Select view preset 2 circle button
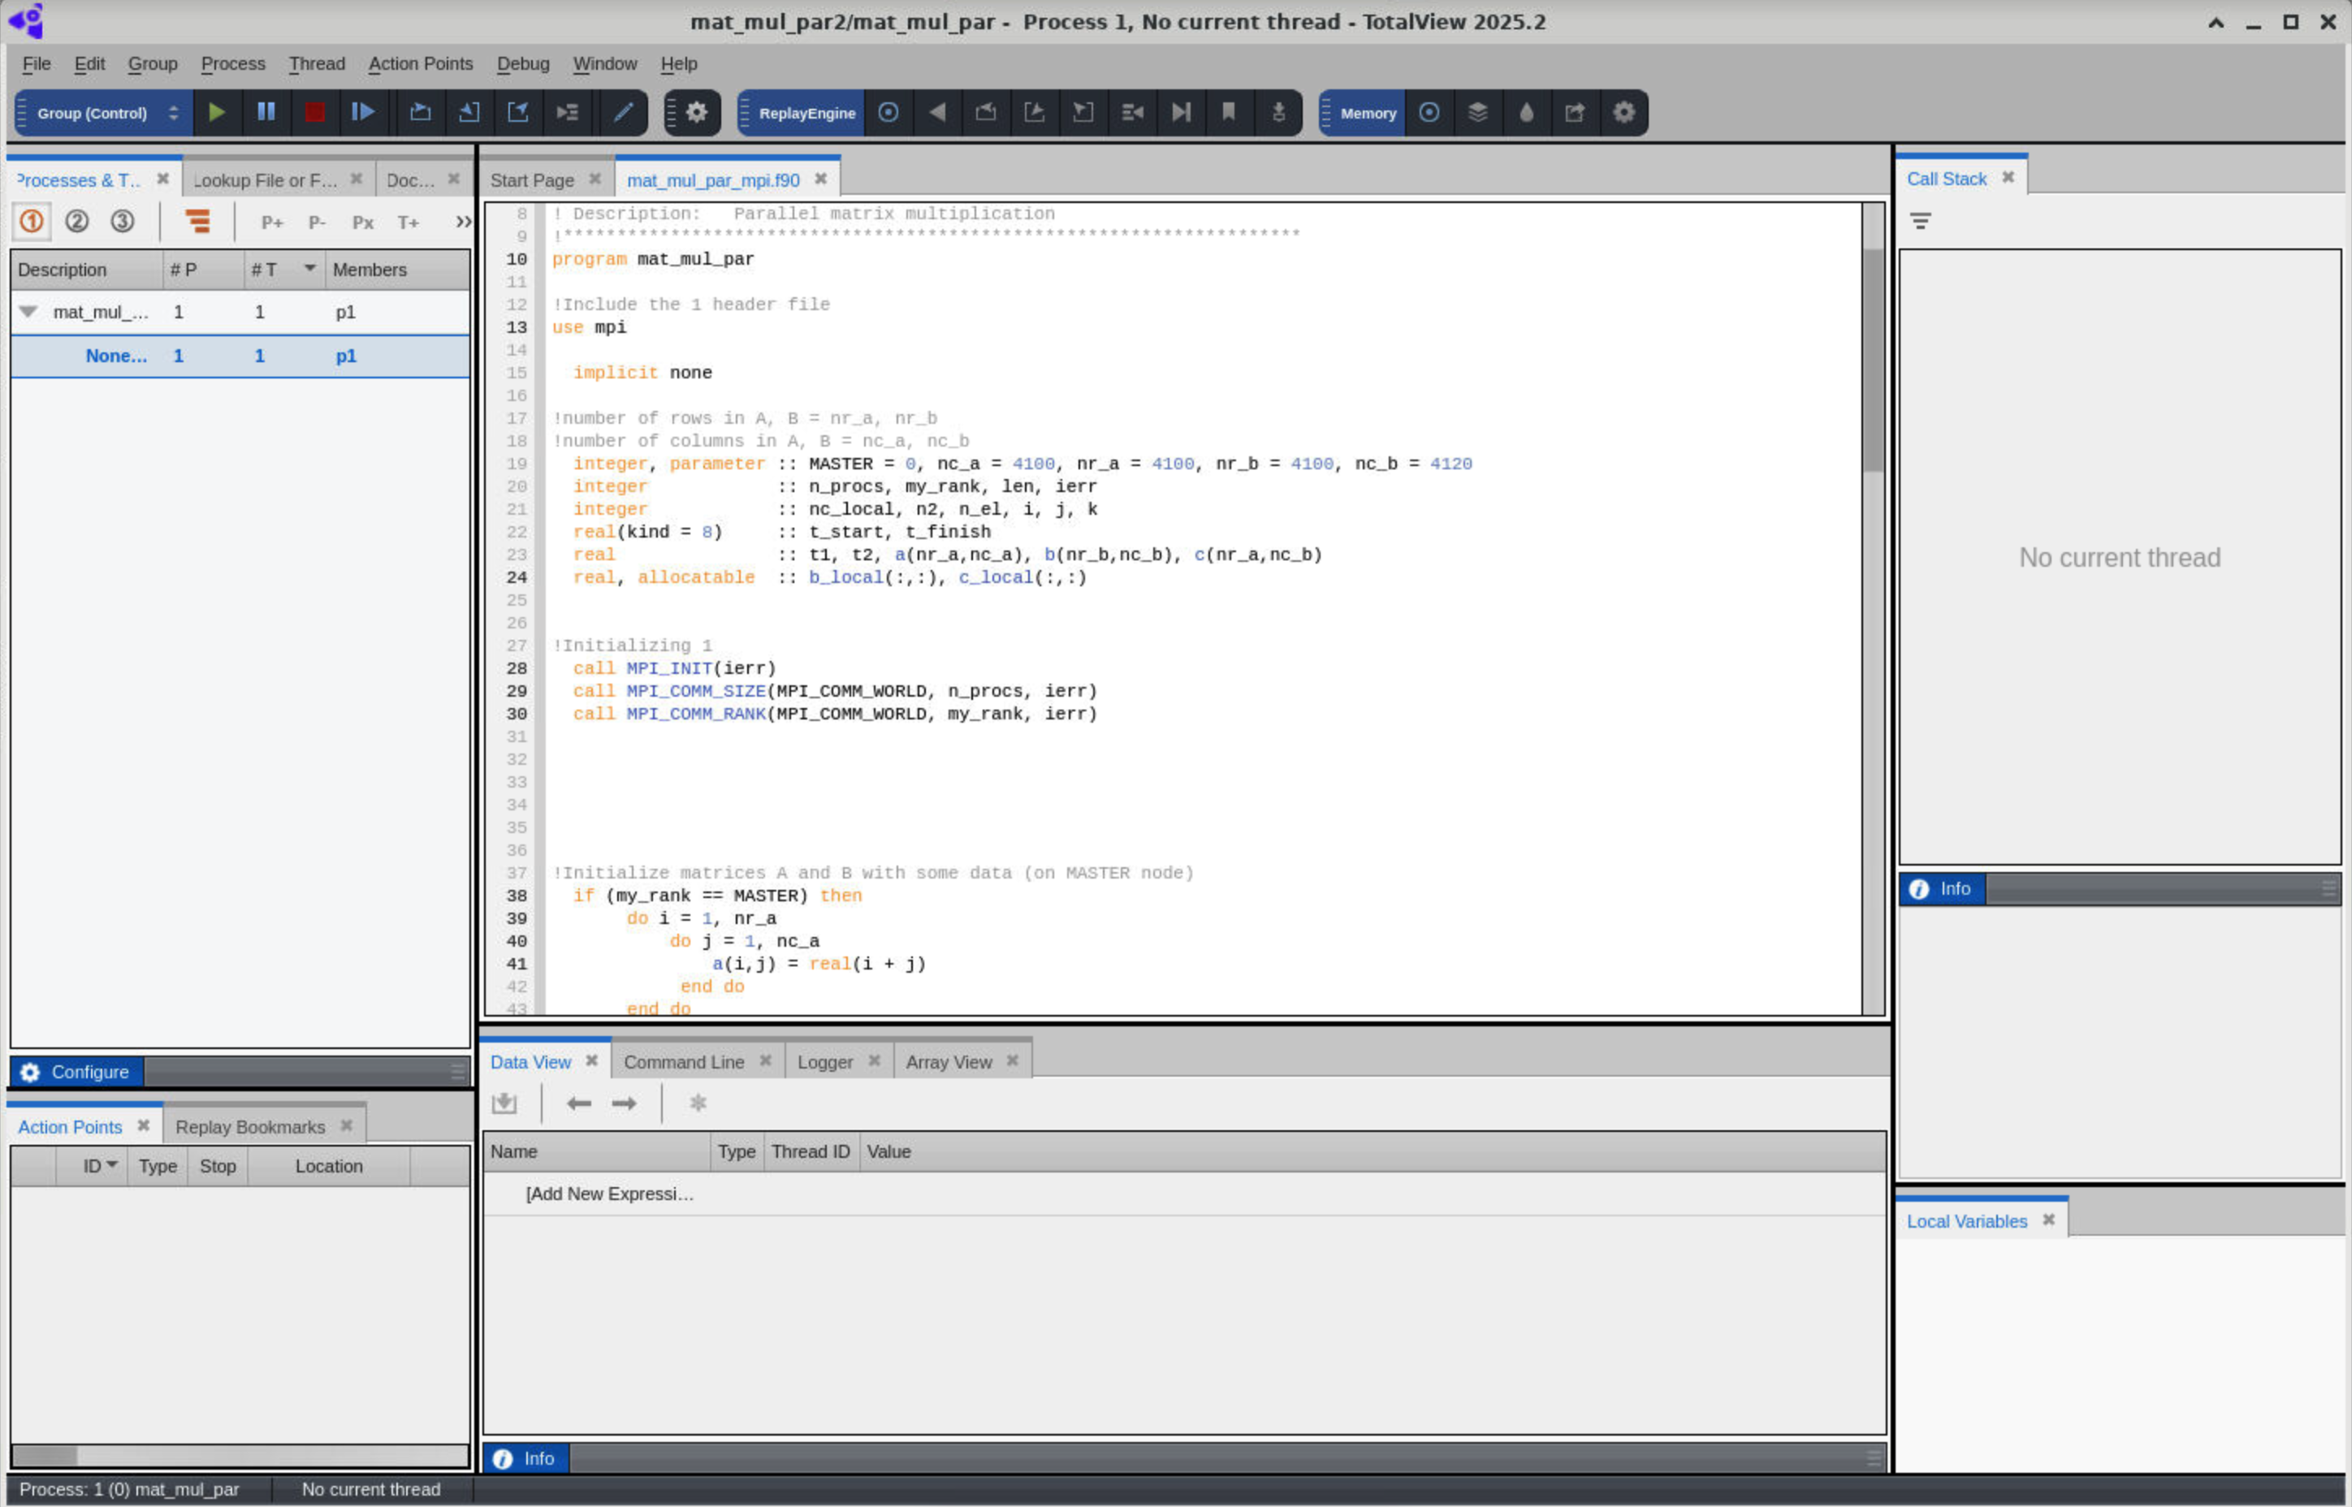 pos(76,221)
